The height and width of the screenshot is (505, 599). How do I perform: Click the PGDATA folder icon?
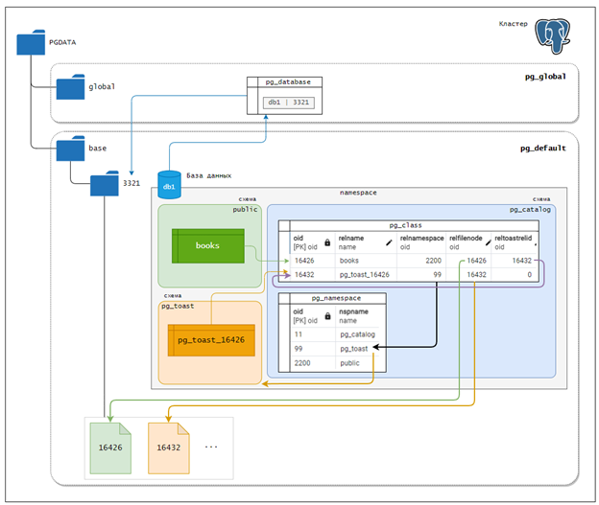coord(31,42)
